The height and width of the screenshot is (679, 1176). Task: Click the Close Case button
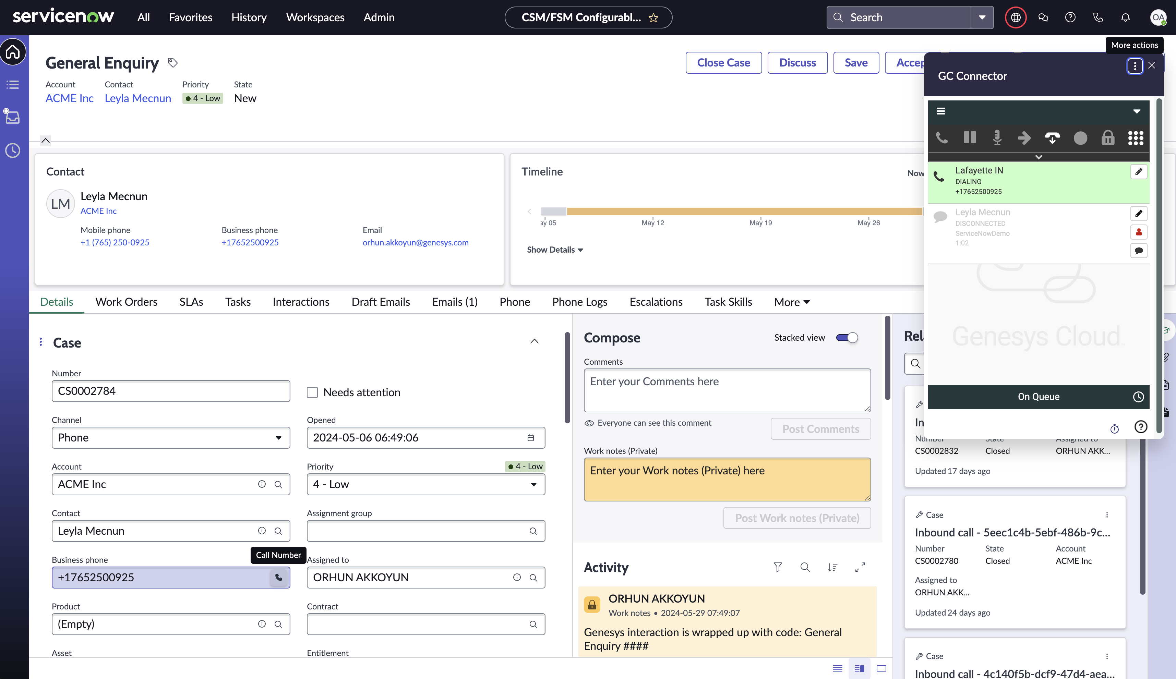pyautogui.click(x=723, y=62)
